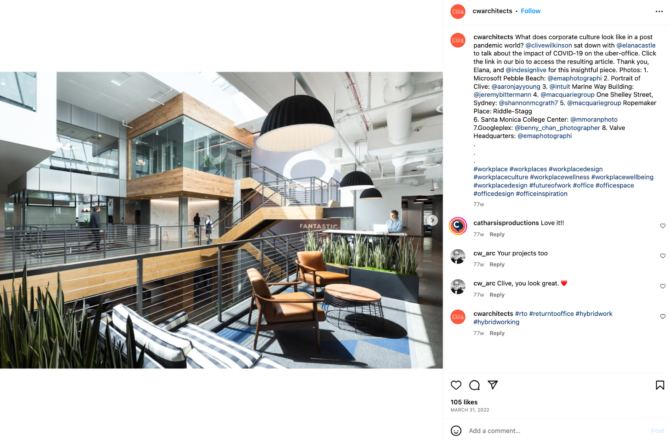Open cwarchitects header profile picture

click(458, 12)
